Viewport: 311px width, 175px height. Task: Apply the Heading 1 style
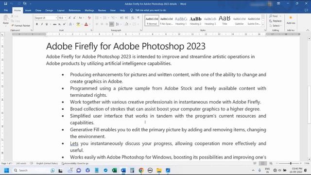(181, 20)
